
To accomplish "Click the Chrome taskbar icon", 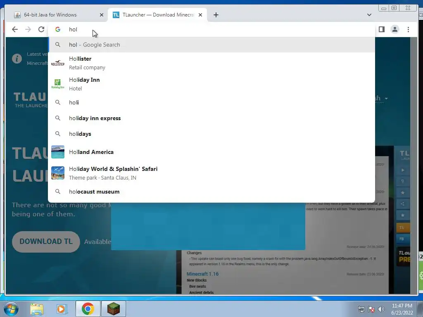I will click(x=88, y=309).
